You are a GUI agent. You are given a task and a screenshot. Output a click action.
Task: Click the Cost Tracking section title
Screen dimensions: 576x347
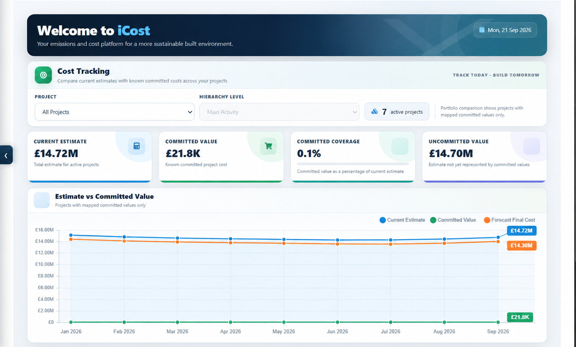(83, 71)
